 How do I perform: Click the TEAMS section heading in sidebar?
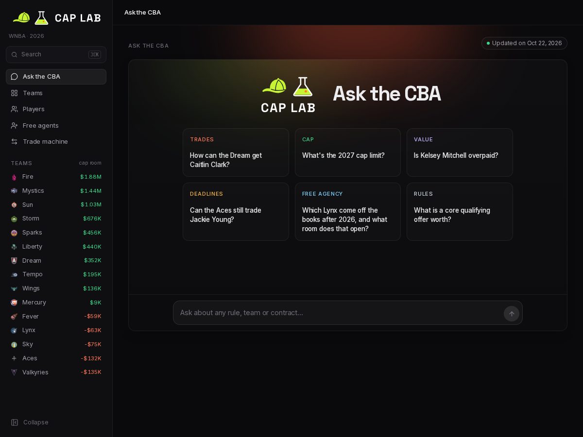tap(21, 163)
